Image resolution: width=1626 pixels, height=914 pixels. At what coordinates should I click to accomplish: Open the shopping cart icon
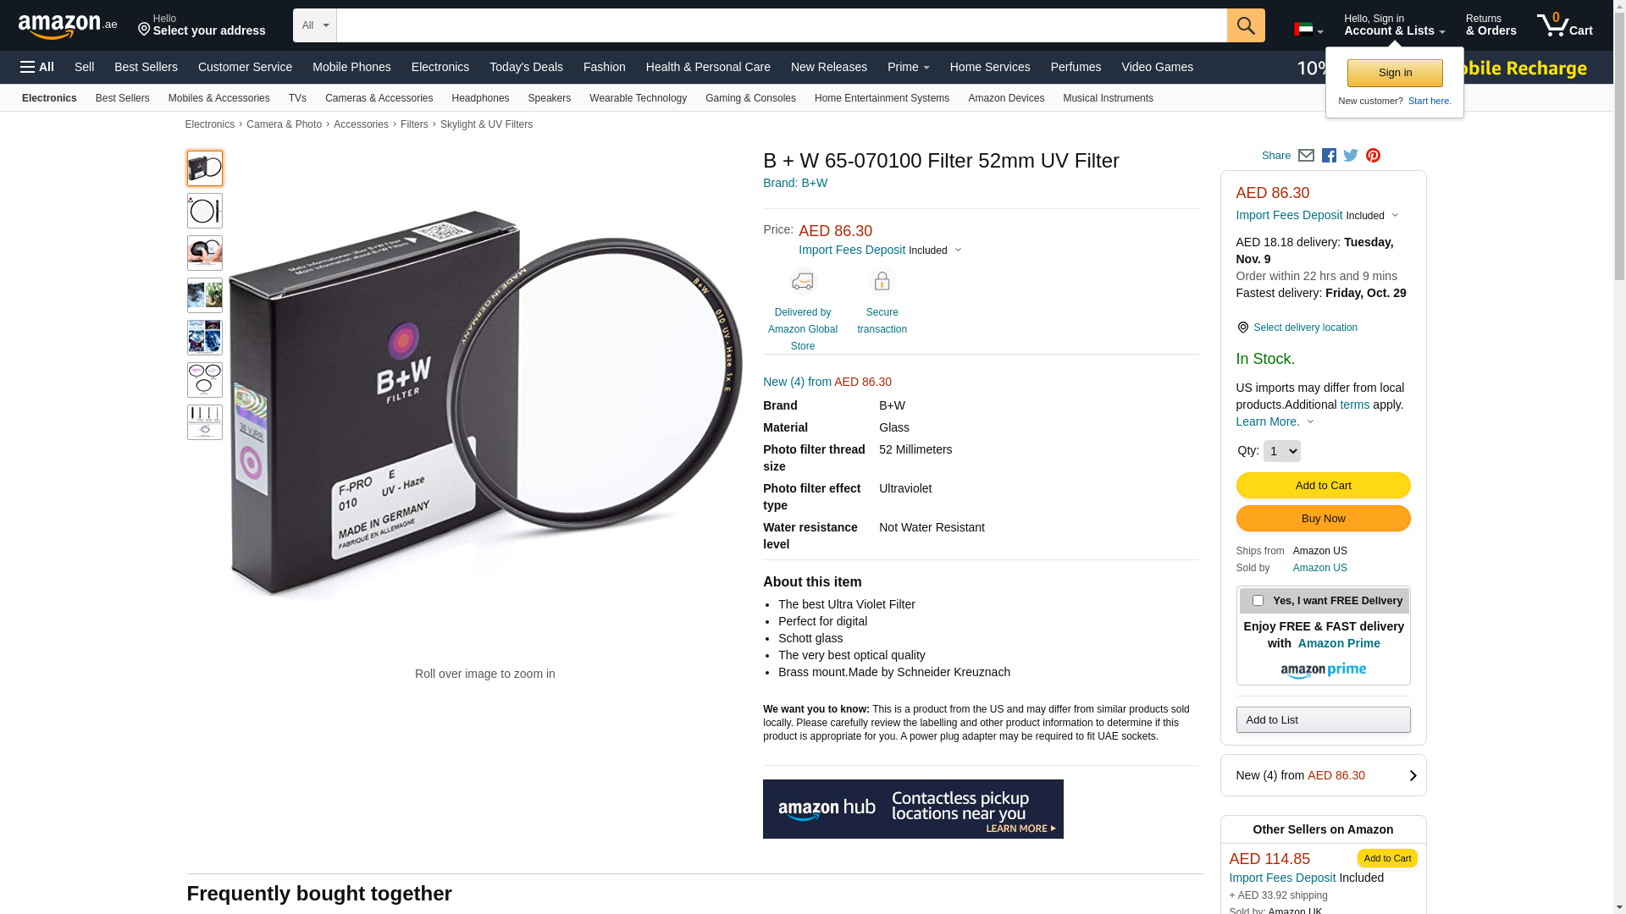pos(1565,25)
